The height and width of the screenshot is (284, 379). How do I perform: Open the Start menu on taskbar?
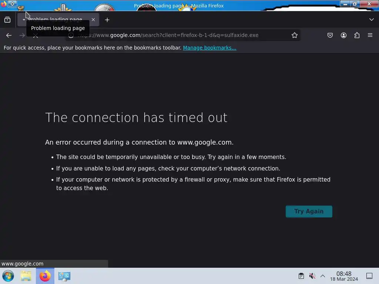coord(8,276)
